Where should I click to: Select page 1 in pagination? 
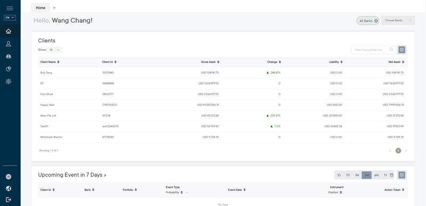398,151
